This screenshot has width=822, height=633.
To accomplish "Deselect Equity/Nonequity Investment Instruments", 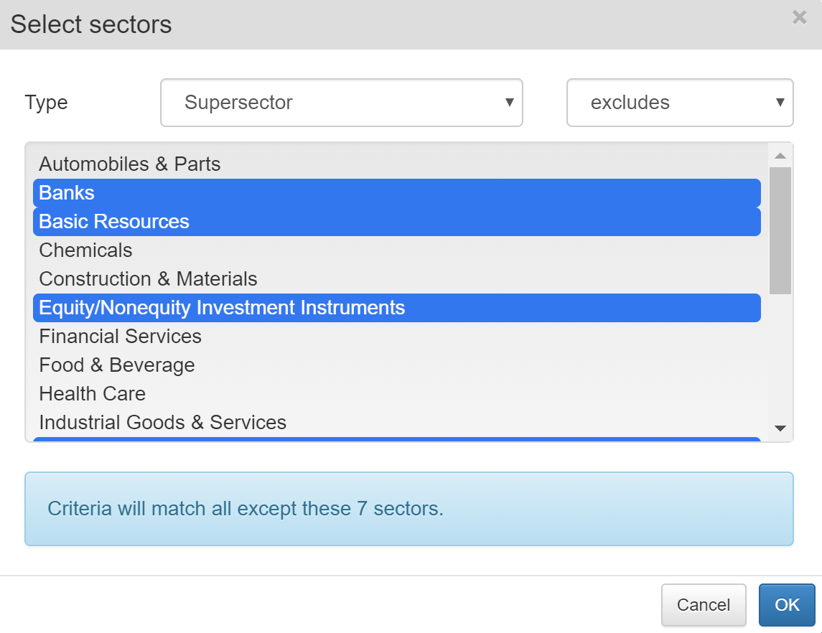I will pos(397,308).
